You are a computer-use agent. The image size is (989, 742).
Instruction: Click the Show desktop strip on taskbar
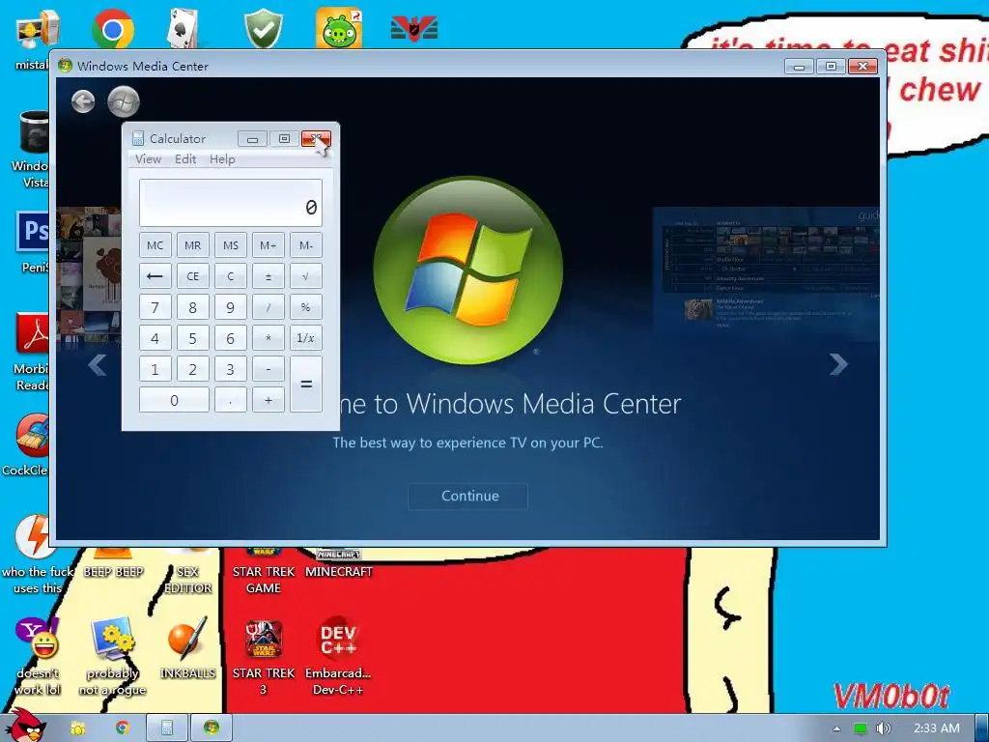pos(982,728)
